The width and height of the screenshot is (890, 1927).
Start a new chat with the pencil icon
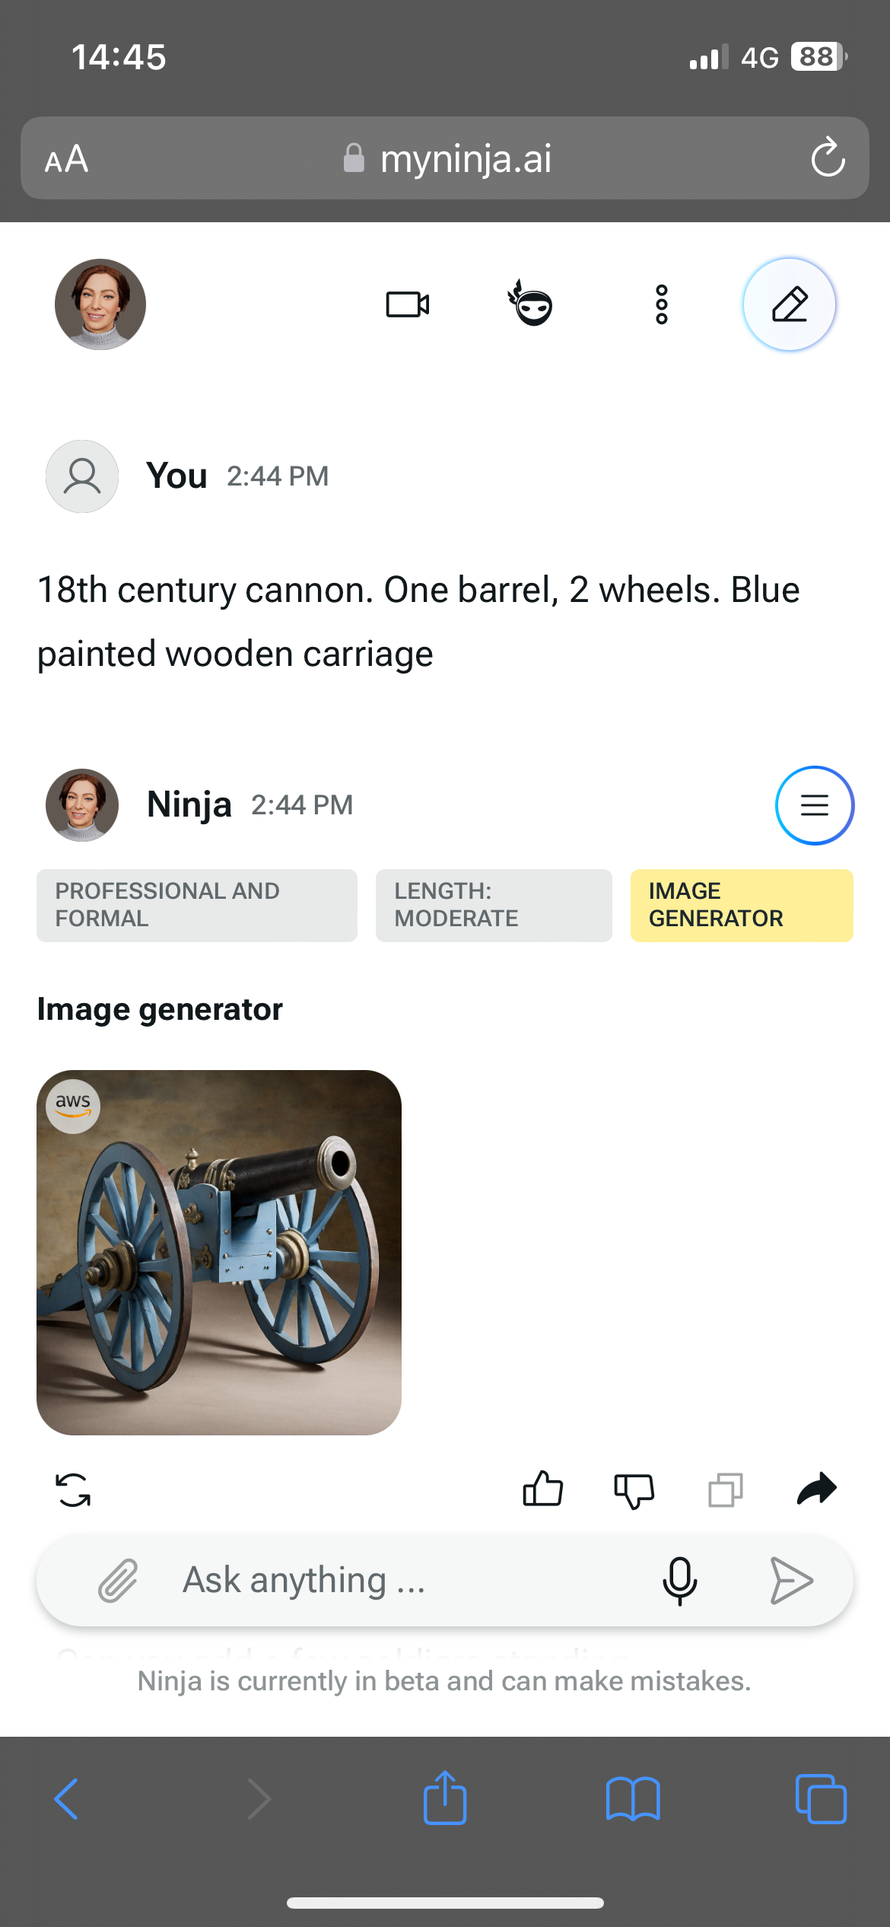[789, 304]
